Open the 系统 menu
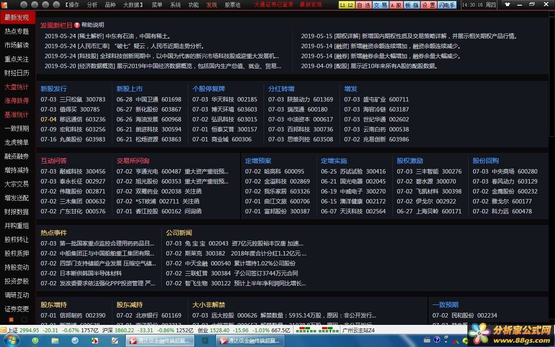Screen dimensions: 555x347 (175, 5)
